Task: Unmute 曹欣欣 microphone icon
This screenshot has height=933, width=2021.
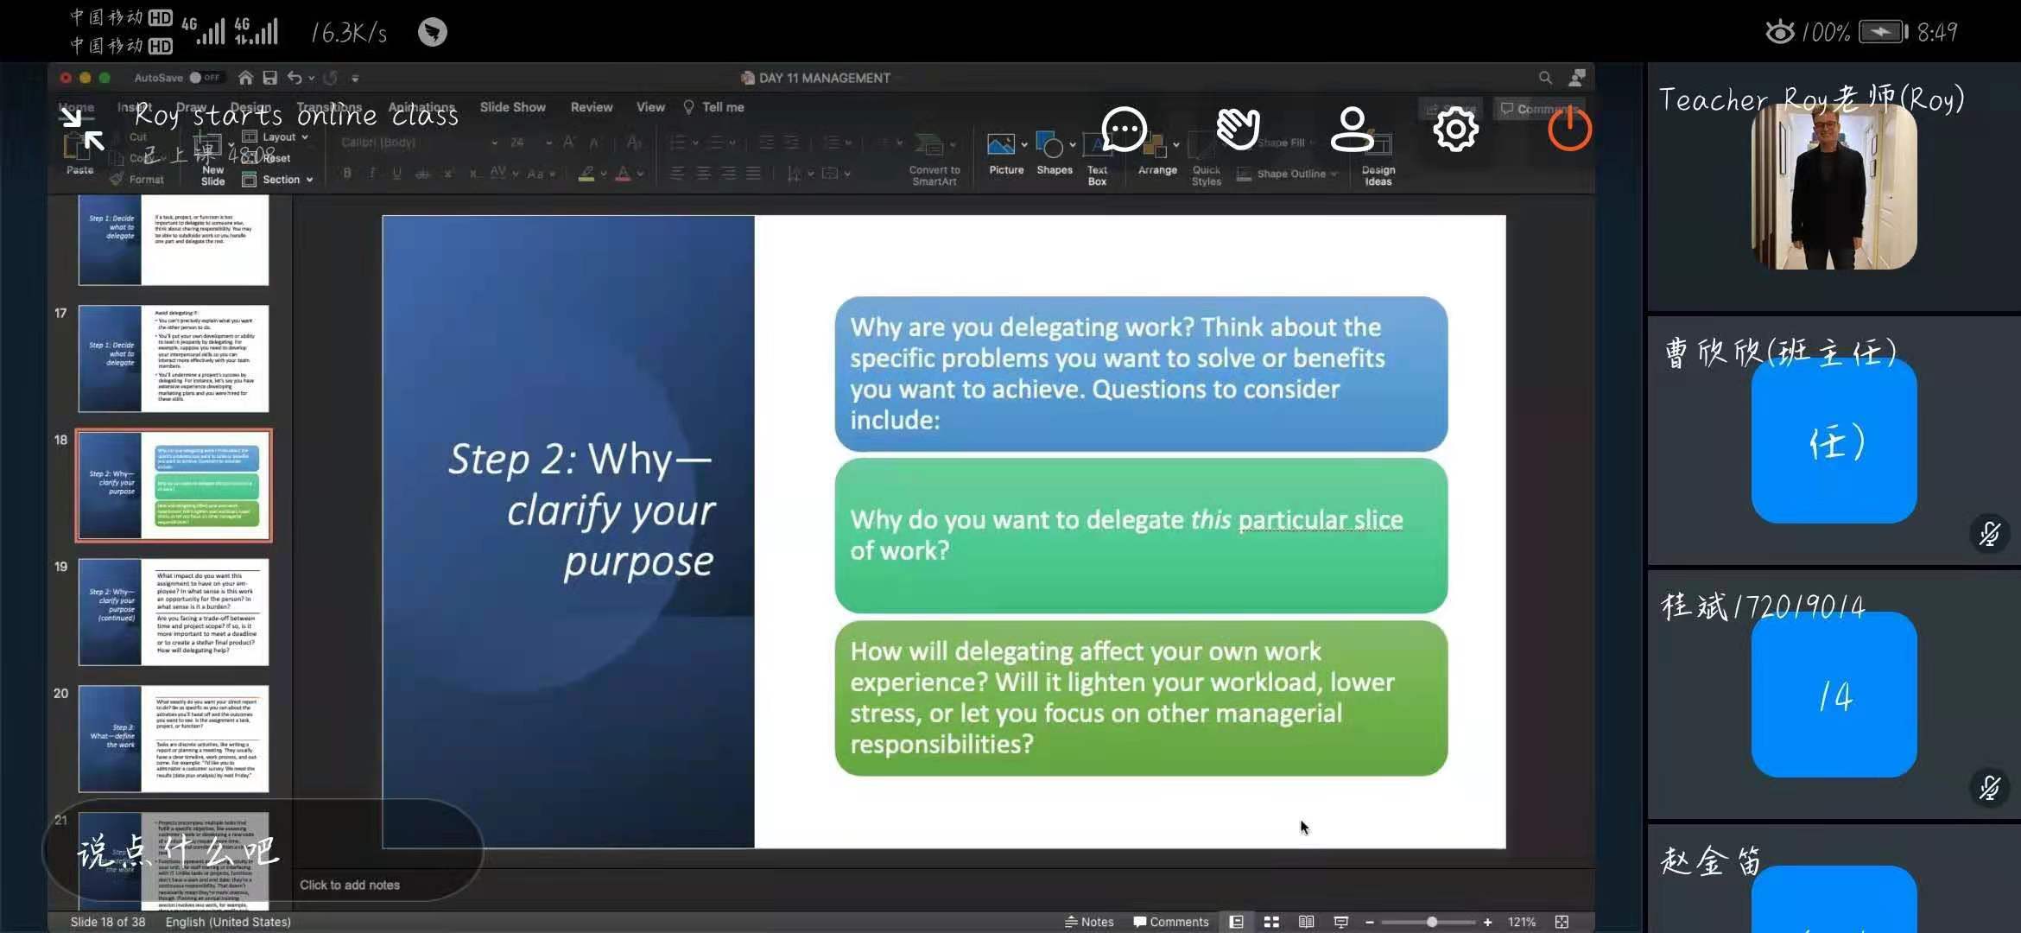Action: click(1989, 534)
